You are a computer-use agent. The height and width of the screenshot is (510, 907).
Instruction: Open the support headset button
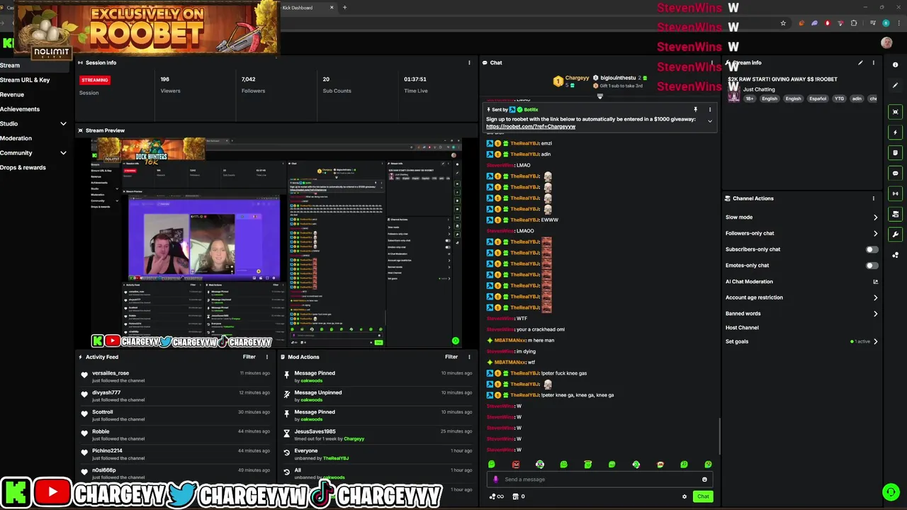(891, 492)
